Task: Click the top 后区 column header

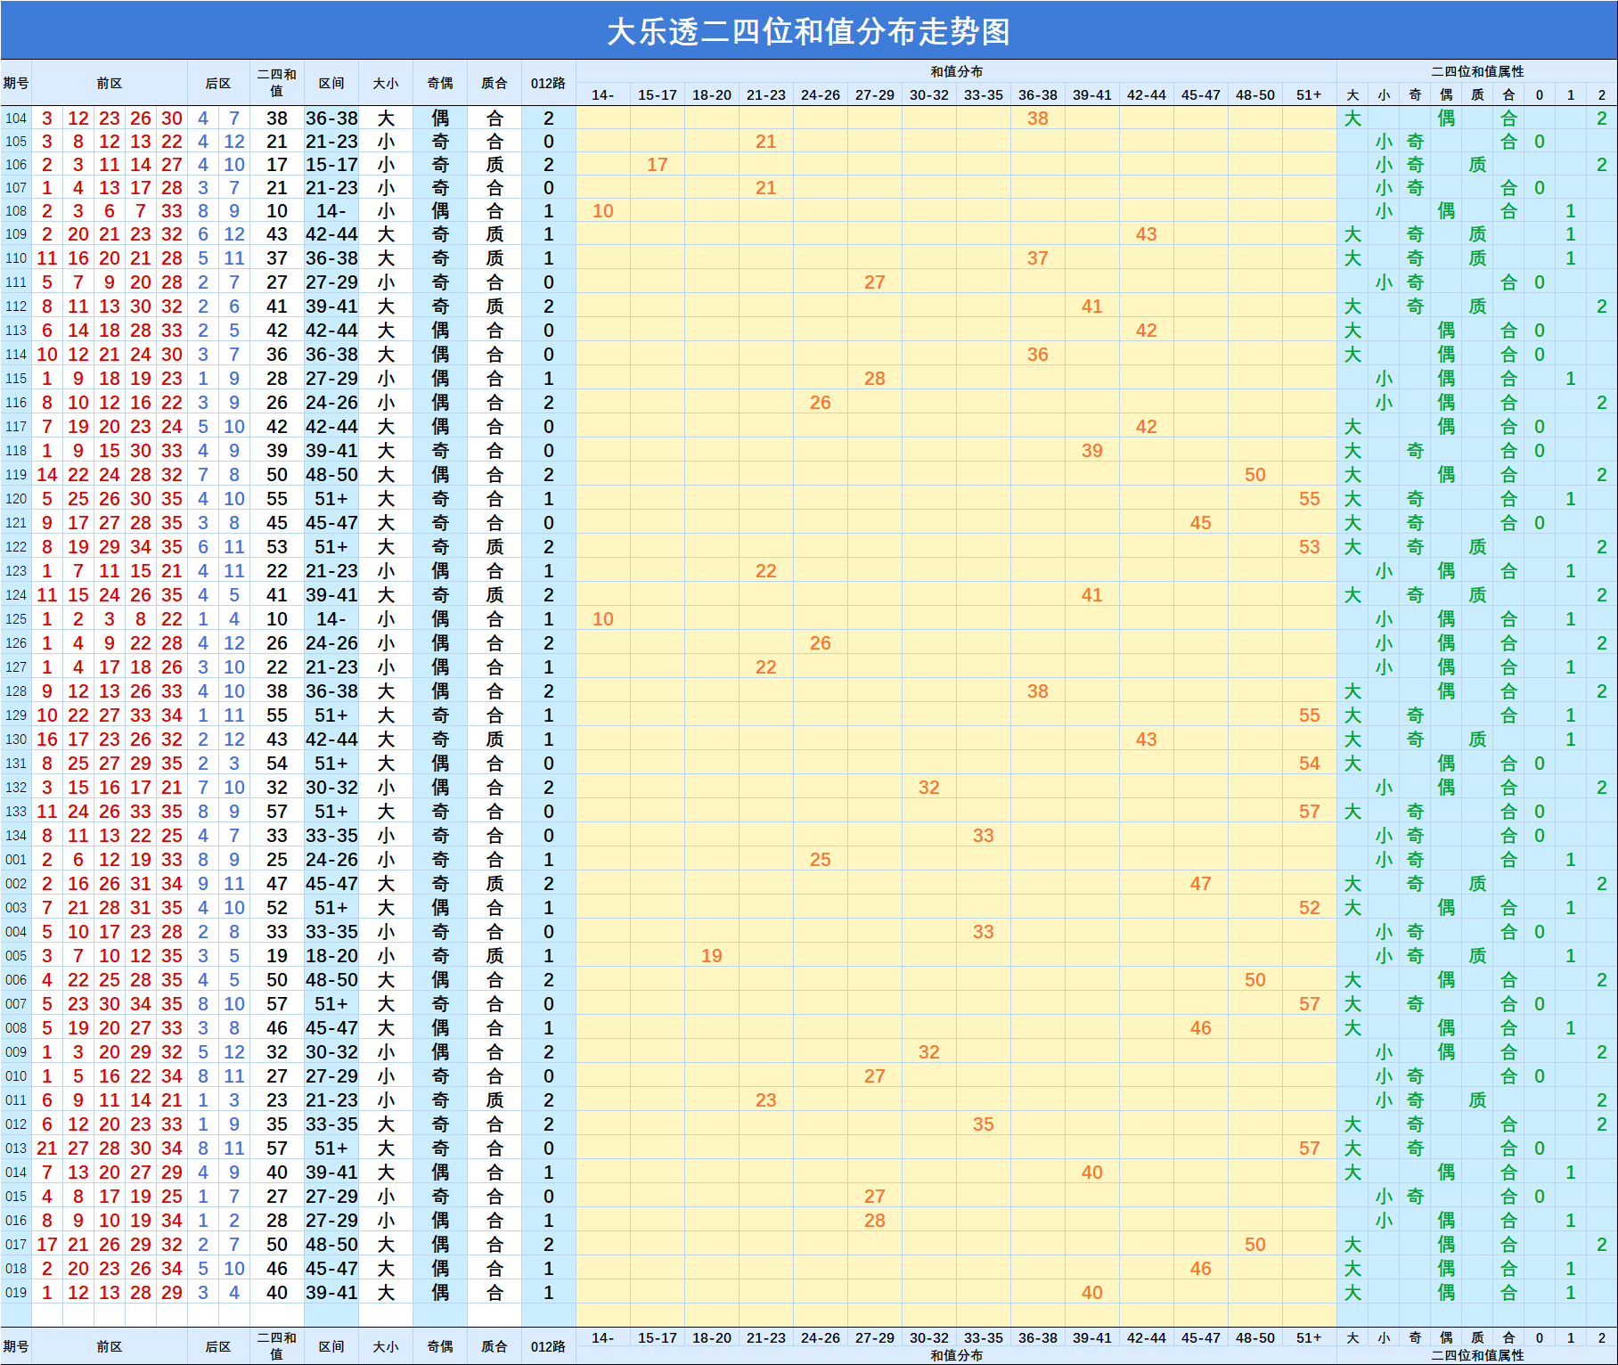Action: pyautogui.click(x=218, y=83)
